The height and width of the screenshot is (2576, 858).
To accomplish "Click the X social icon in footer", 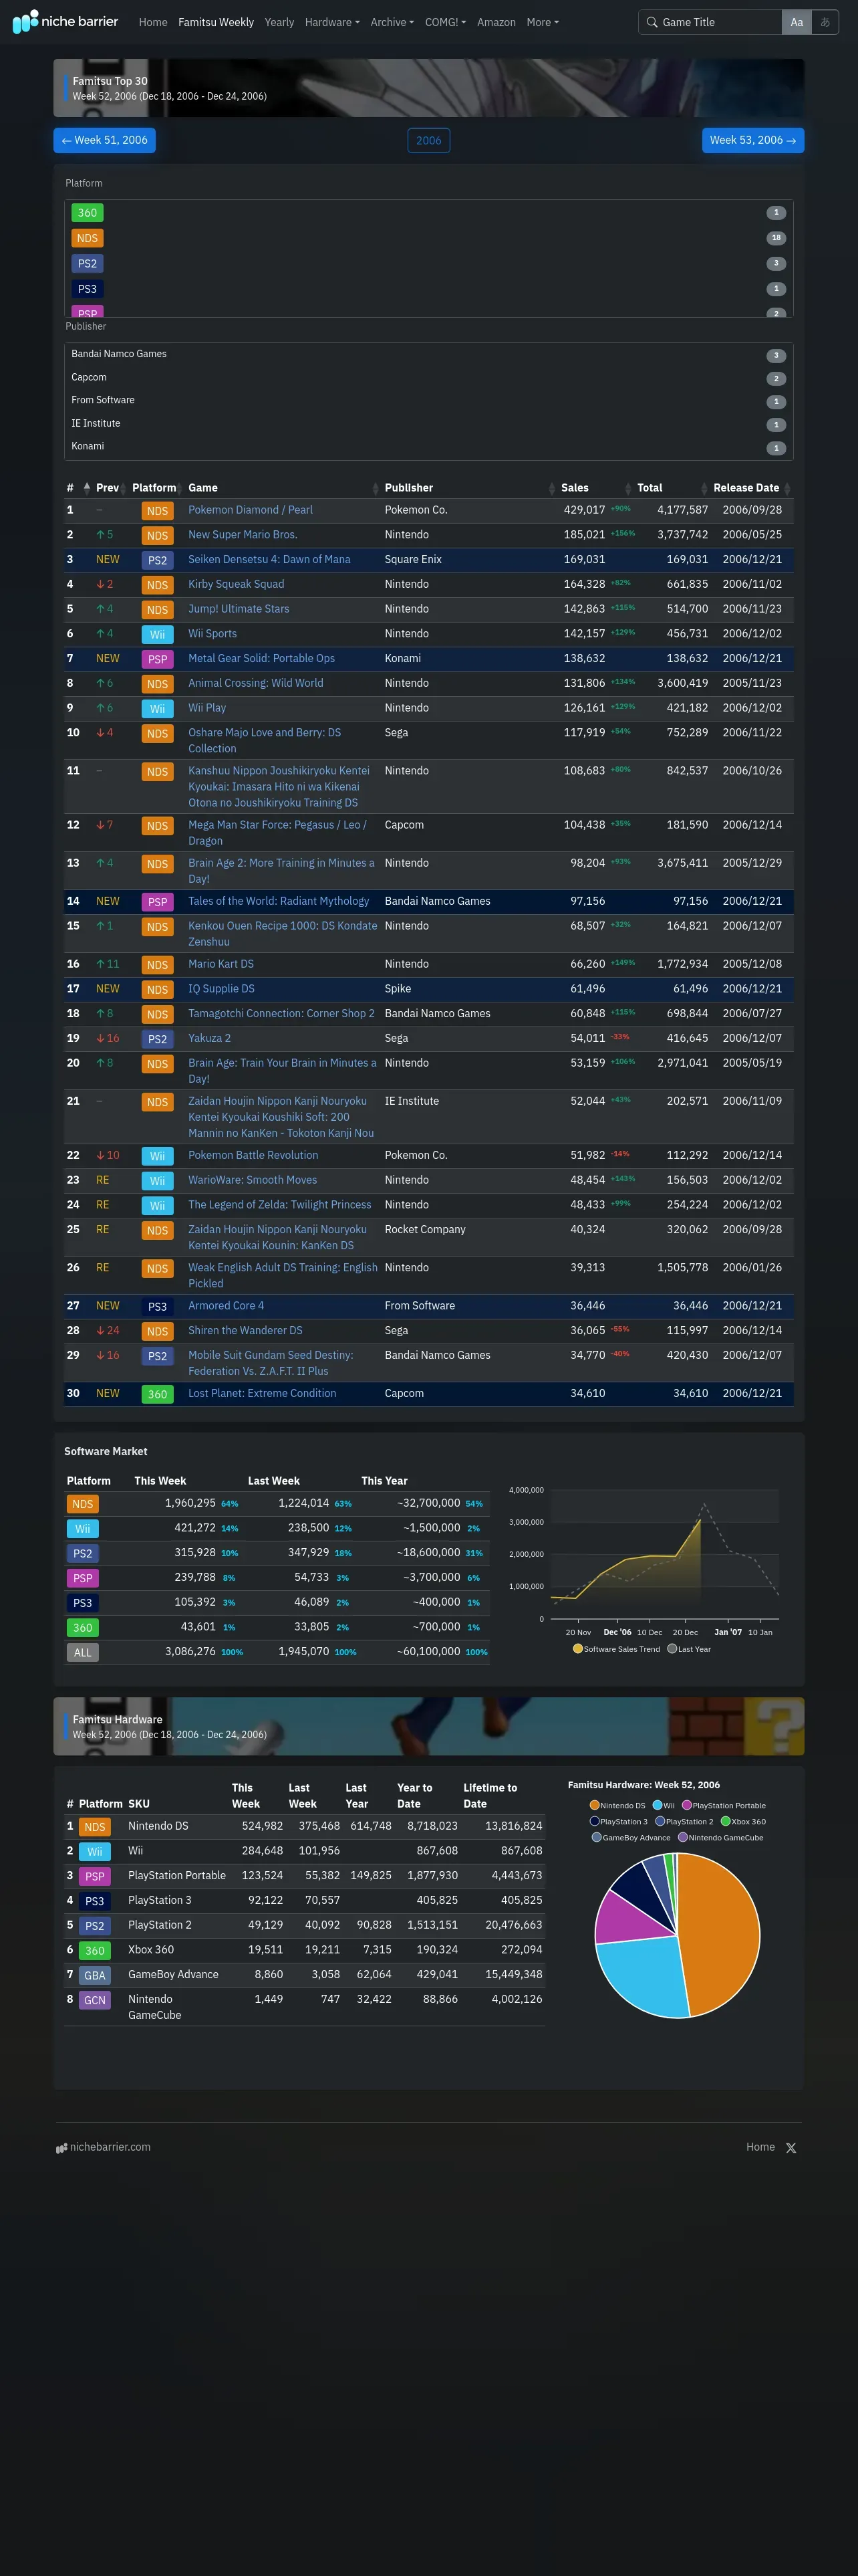I will (x=791, y=2148).
